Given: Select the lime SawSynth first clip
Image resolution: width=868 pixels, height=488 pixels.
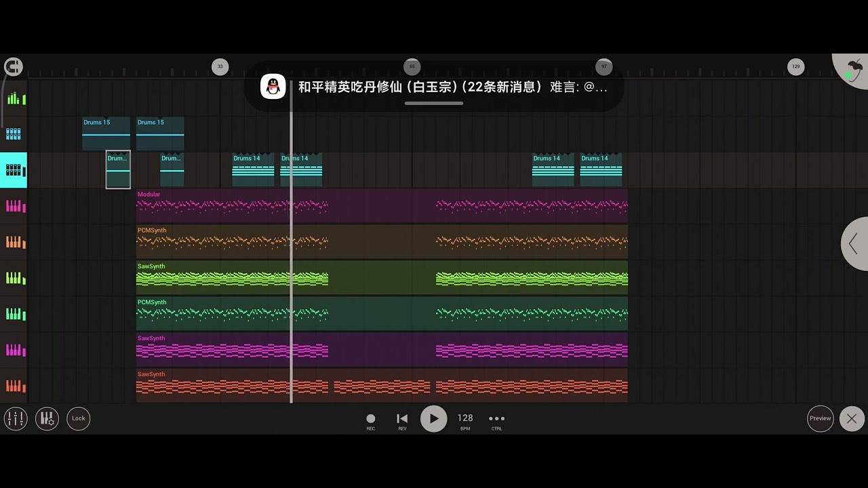Looking at the screenshot, I should pyautogui.click(x=232, y=278).
